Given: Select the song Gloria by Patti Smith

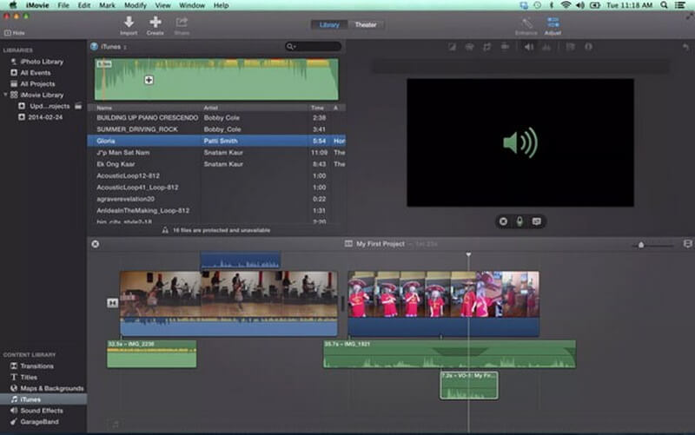Looking at the screenshot, I should point(216,141).
